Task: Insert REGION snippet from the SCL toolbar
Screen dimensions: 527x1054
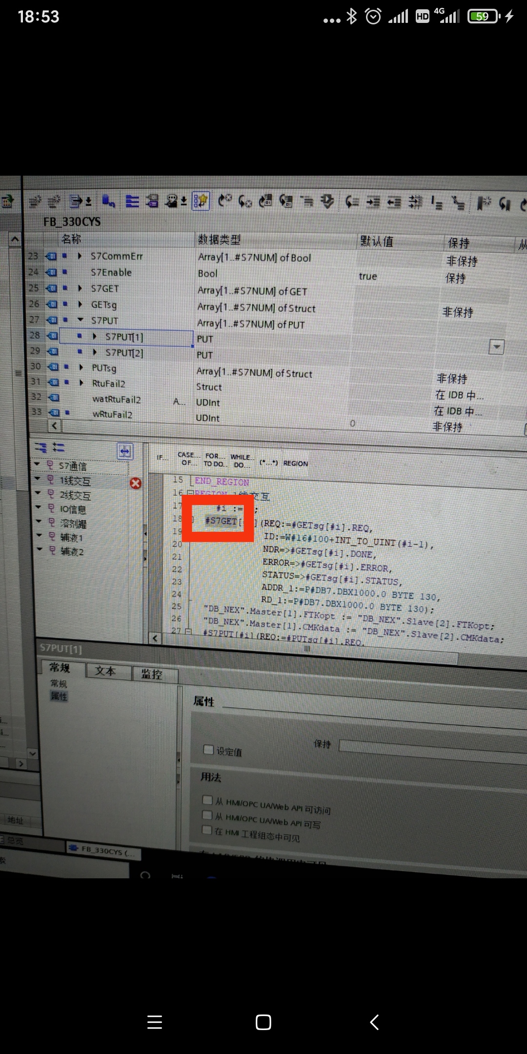Action: coord(295,463)
